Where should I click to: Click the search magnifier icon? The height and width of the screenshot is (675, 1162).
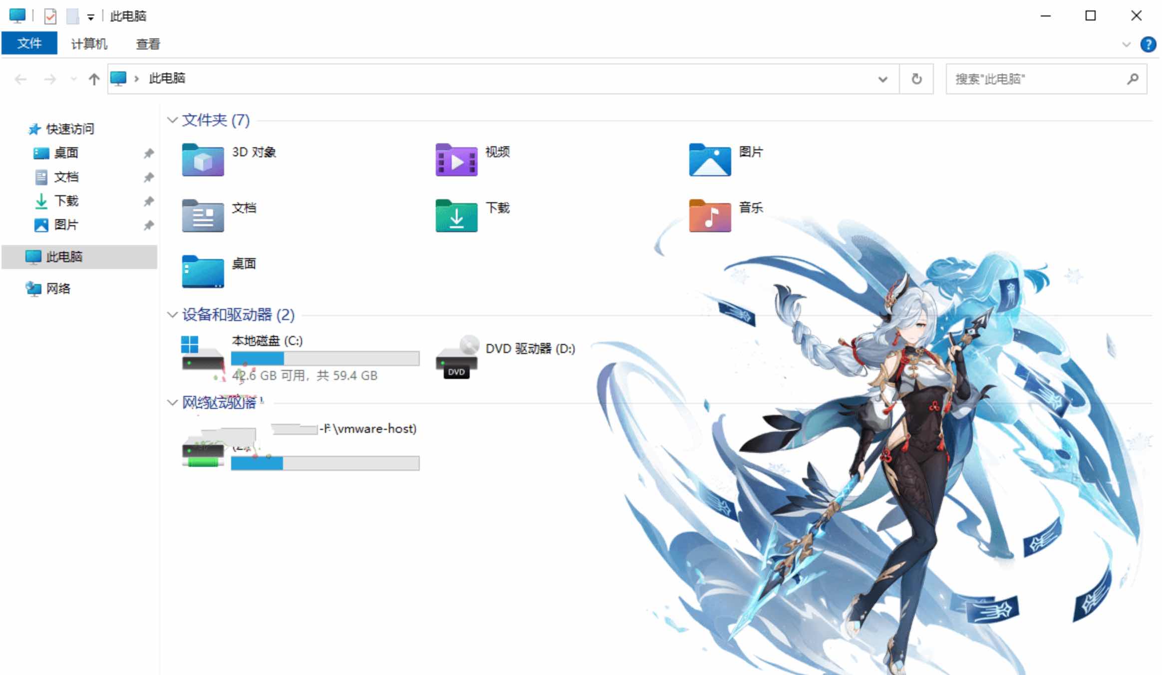(1133, 79)
